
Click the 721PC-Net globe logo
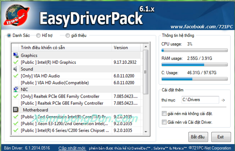16,15
